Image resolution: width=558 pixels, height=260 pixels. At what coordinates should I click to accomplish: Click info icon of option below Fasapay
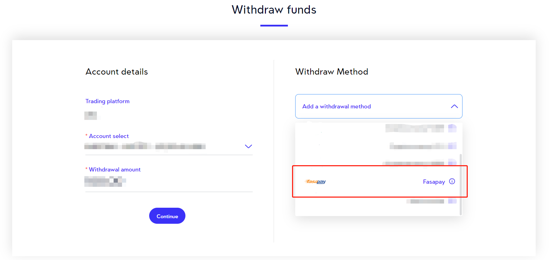452,201
